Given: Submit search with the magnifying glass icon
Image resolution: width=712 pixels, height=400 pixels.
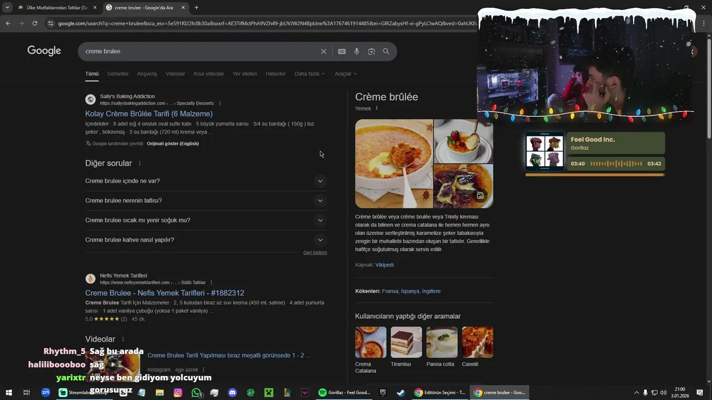Looking at the screenshot, I should 386,51.
